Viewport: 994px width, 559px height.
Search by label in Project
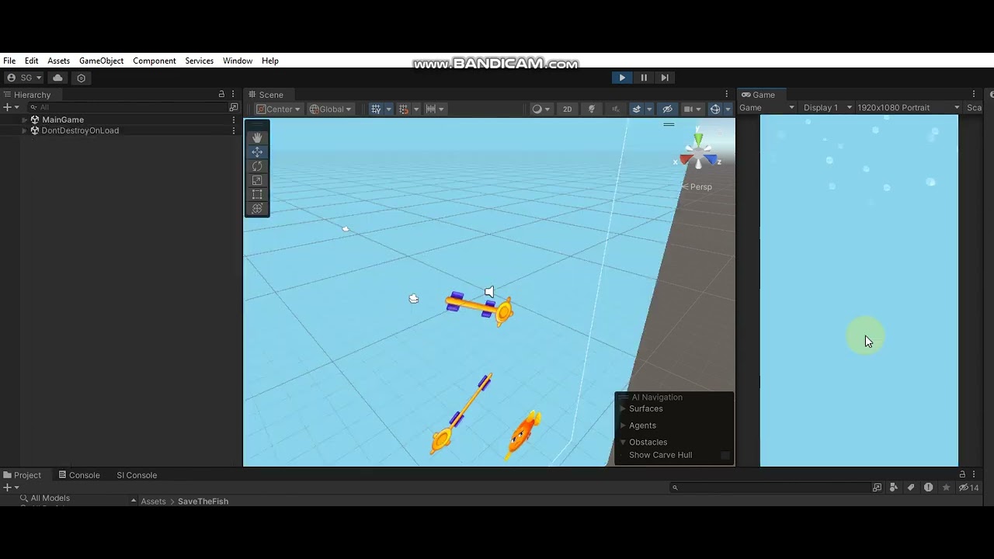(911, 488)
